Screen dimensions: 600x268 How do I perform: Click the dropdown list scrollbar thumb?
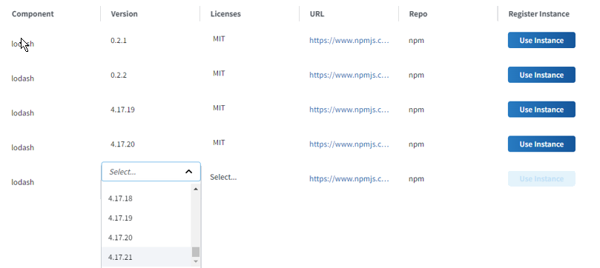[x=196, y=252]
